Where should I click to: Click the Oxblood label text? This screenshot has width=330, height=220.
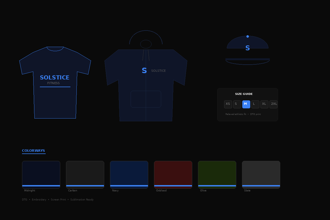click(x=161, y=191)
